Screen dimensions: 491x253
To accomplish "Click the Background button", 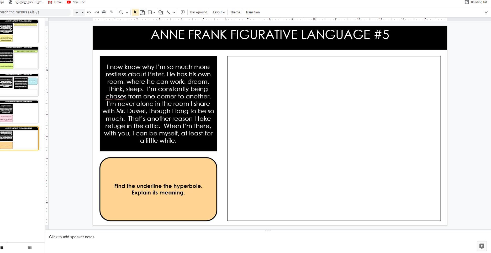I will pyautogui.click(x=198, y=12).
